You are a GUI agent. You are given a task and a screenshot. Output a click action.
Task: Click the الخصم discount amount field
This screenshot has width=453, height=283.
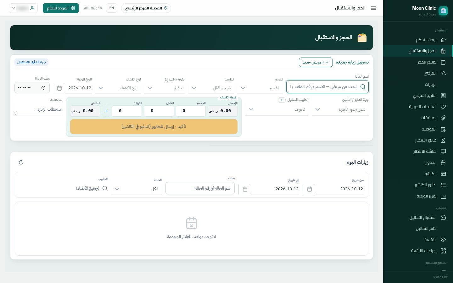pyautogui.click(x=191, y=111)
